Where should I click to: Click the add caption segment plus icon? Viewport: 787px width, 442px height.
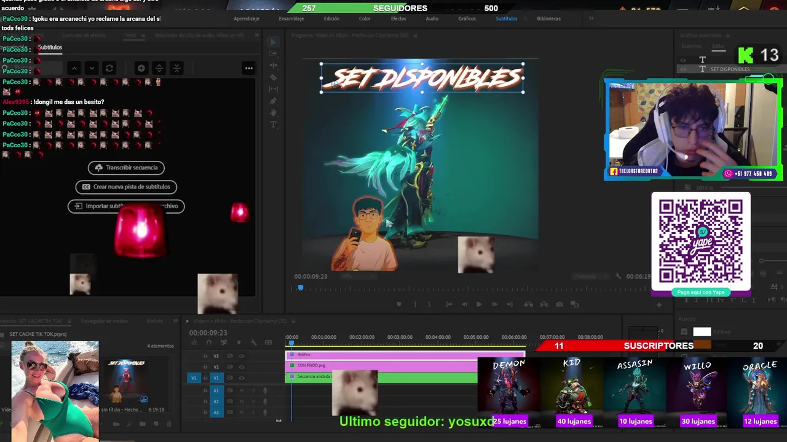tap(141, 68)
